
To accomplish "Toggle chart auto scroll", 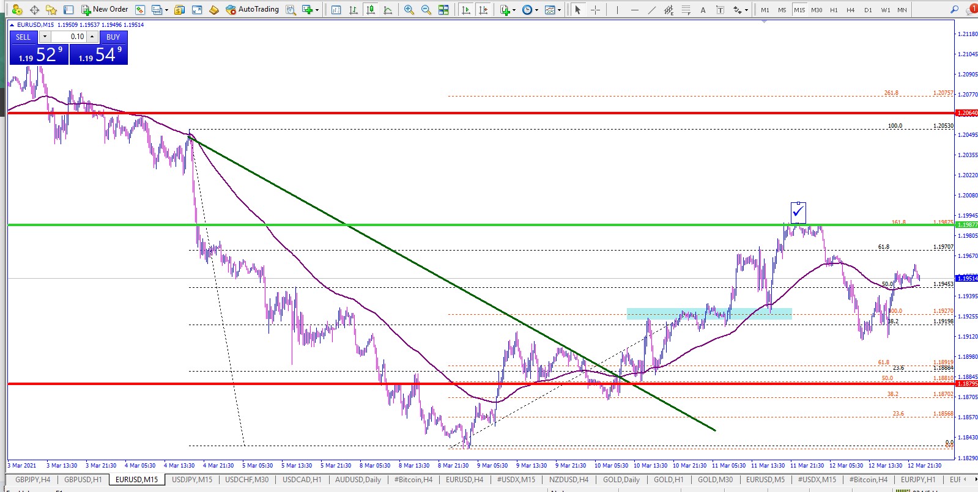I will tap(466, 10).
